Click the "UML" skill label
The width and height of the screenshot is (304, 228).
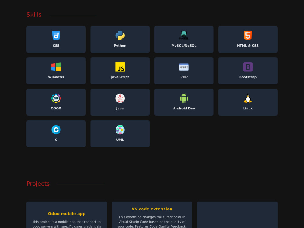pyautogui.click(x=120, y=140)
